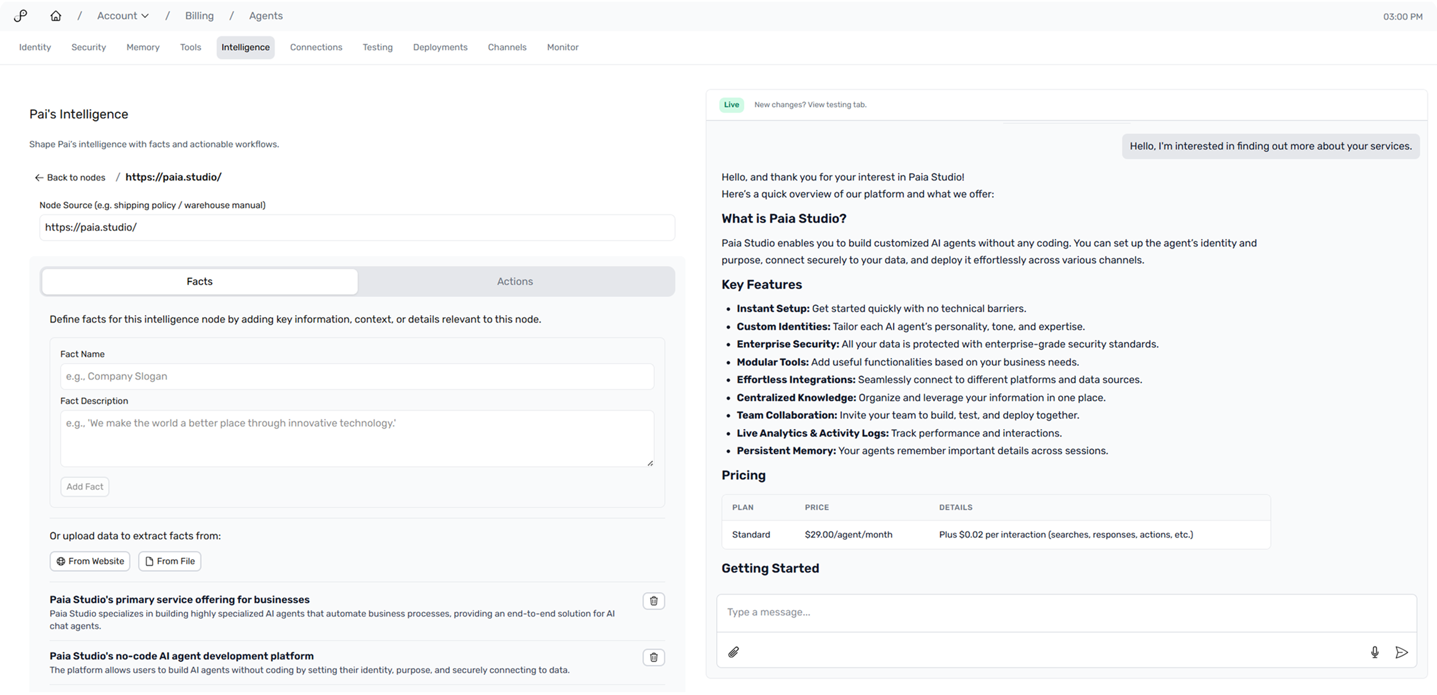
Task: Switch to the Connections tab
Action: 316,47
